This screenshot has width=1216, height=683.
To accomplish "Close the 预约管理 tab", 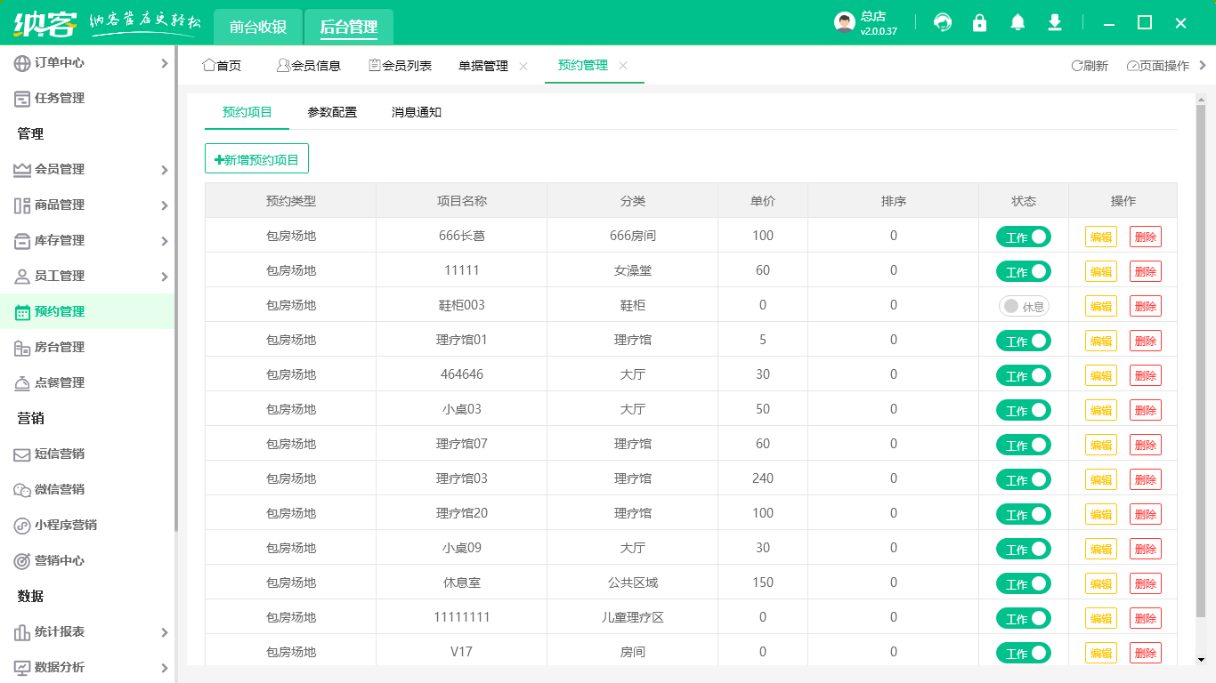I will tap(623, 66).
